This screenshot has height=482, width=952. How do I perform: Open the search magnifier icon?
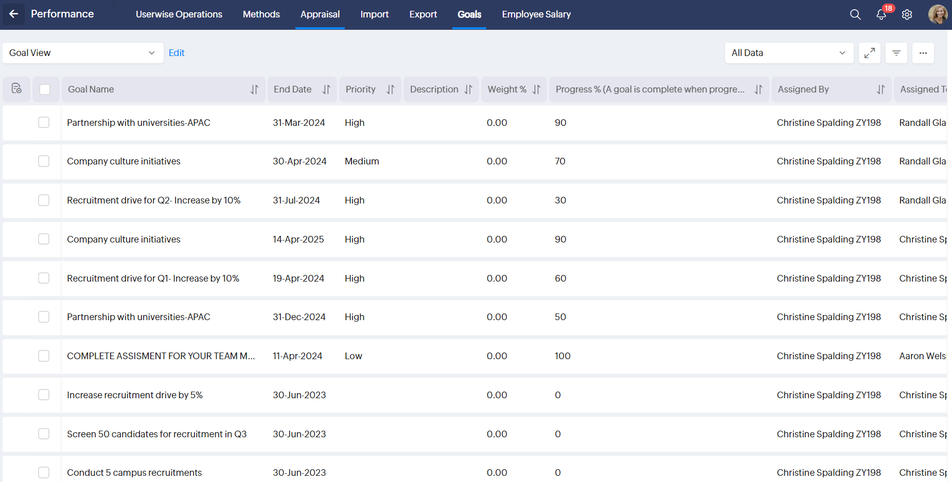[x=855, y=14]
